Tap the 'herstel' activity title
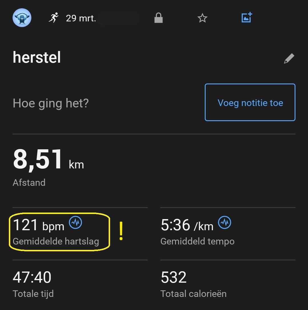 (x=37, y=58)
